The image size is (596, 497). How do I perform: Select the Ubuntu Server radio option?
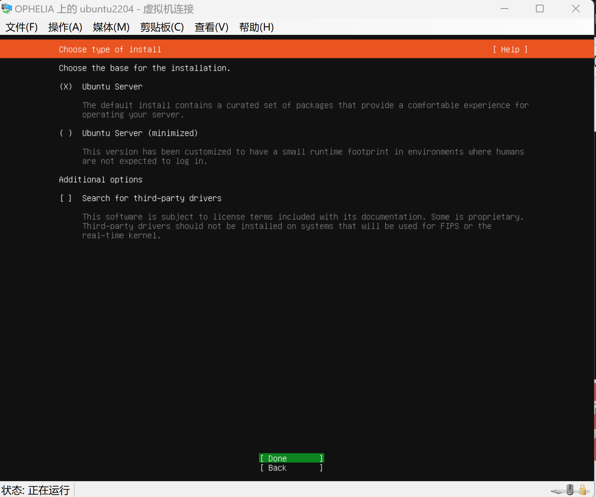[66, 87]
